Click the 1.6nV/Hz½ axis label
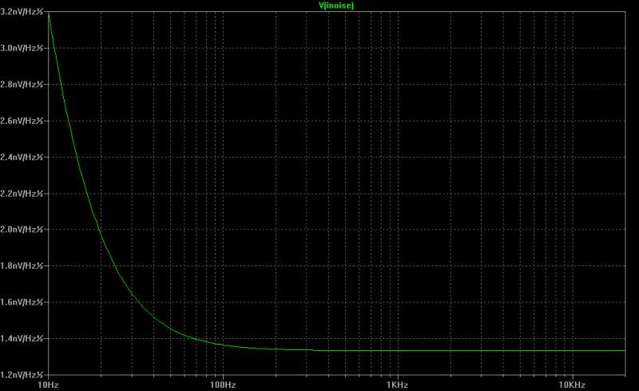The height and width of the screenshot is (391, 639). point(22,302)
